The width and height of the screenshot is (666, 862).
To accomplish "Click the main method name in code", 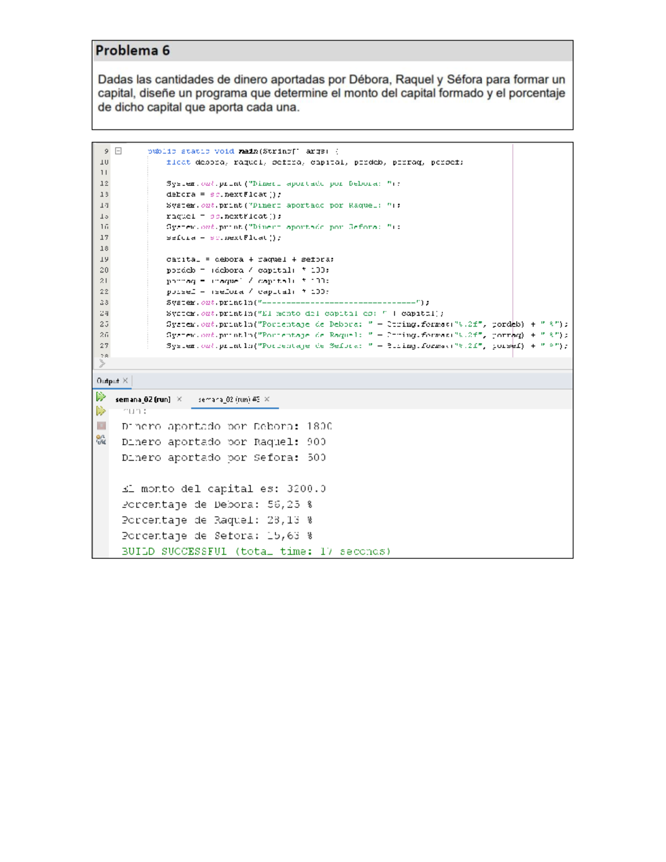I will (248, 151).
